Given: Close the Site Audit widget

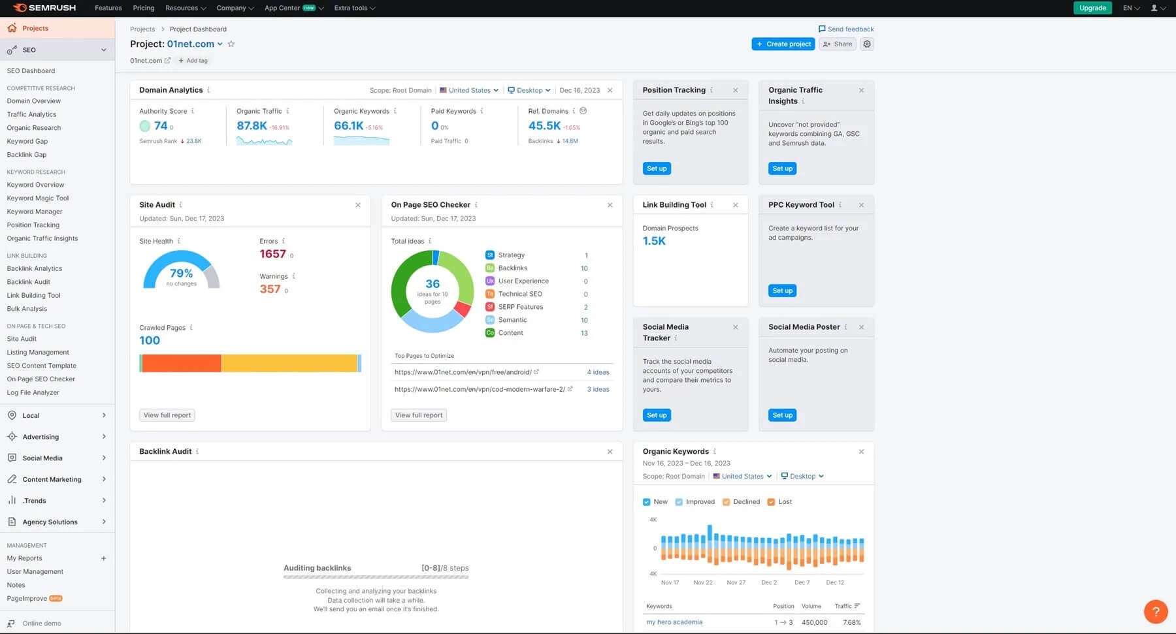Looking at the screenshot, I should pyautogui.click(x=358, y=205).
